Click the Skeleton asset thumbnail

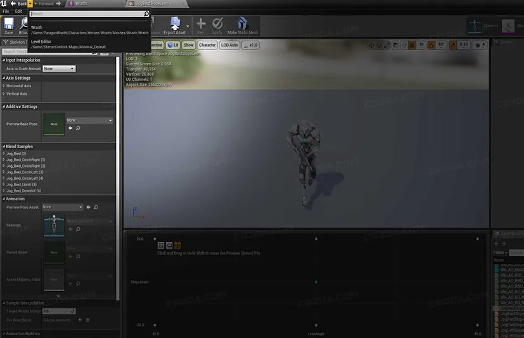pyautogui.click(x=54, y=225)
